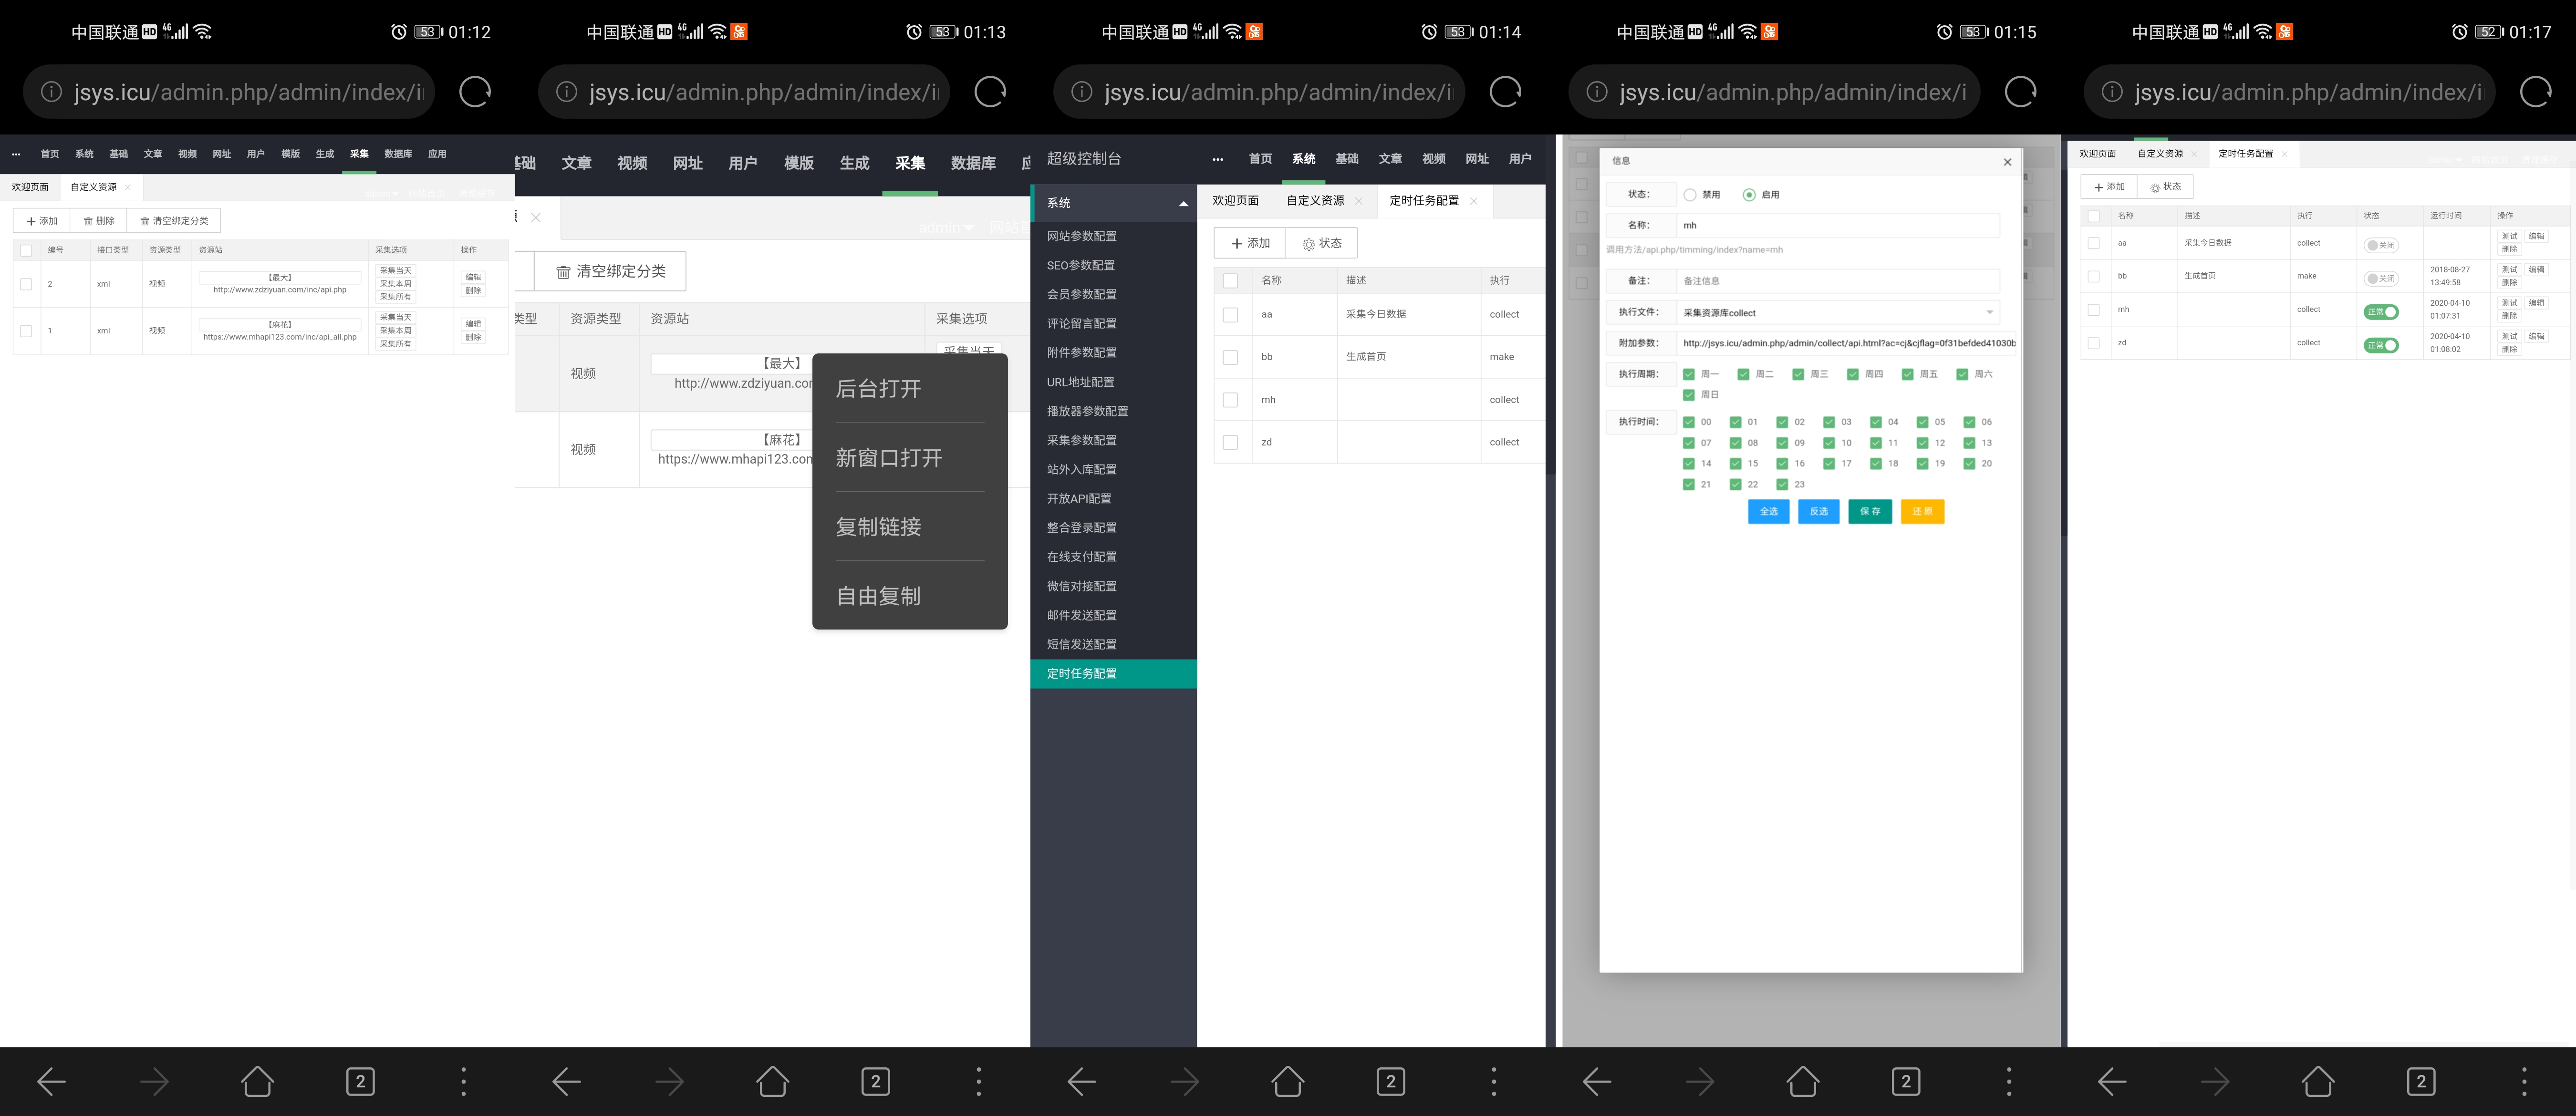Switch to 欢迎页面 tab in 01:12 screen

pyautogui.click(x=30, y=187)
